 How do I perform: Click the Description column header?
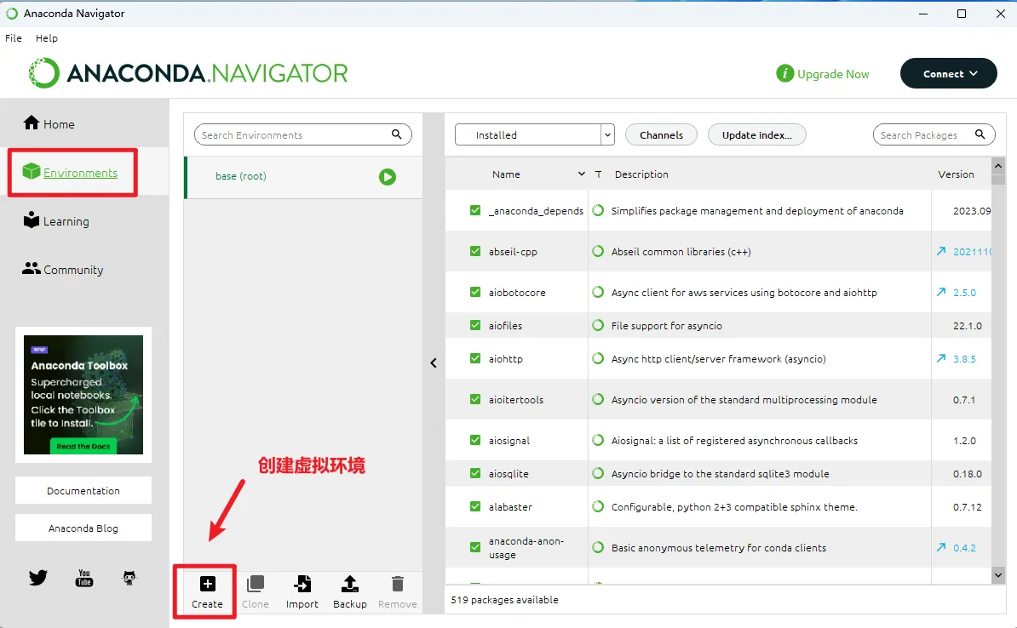click(641, 174)
